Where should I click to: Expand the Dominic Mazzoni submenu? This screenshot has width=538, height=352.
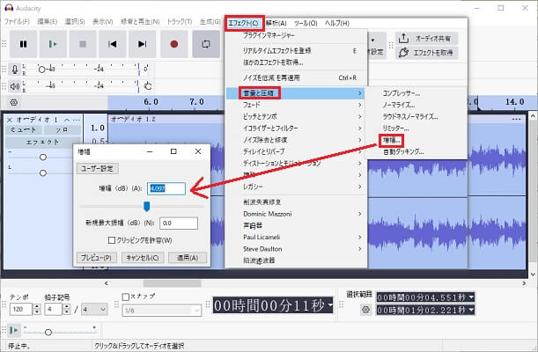(x=296, y=214)
